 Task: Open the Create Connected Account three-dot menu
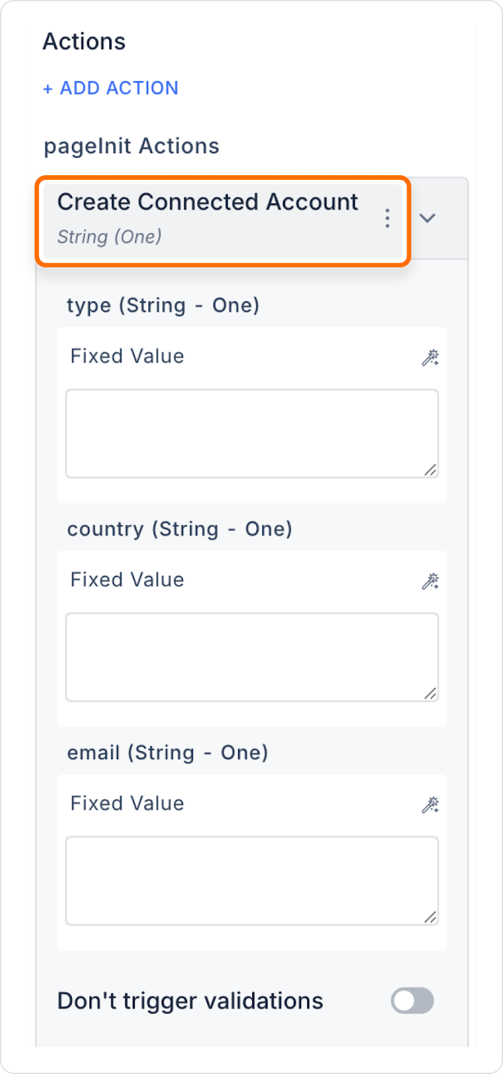pos(387,218)
